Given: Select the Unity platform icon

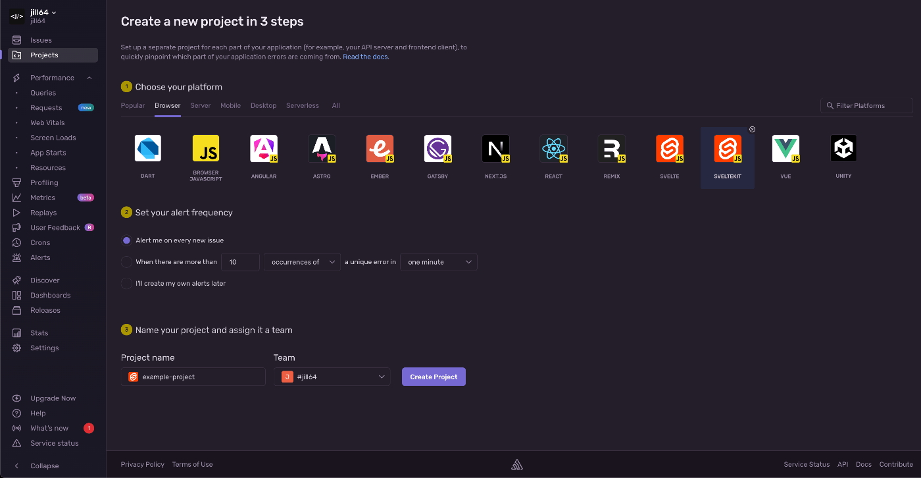Looking at the screenshot, I should pyautogui.click(x=843, y=148).
